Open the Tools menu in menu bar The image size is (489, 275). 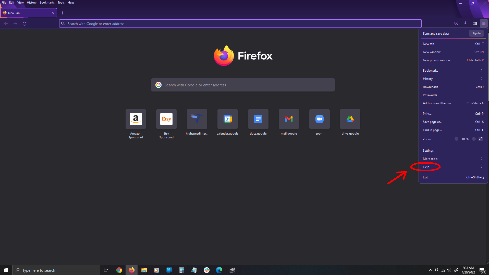[x=61, y=3]
